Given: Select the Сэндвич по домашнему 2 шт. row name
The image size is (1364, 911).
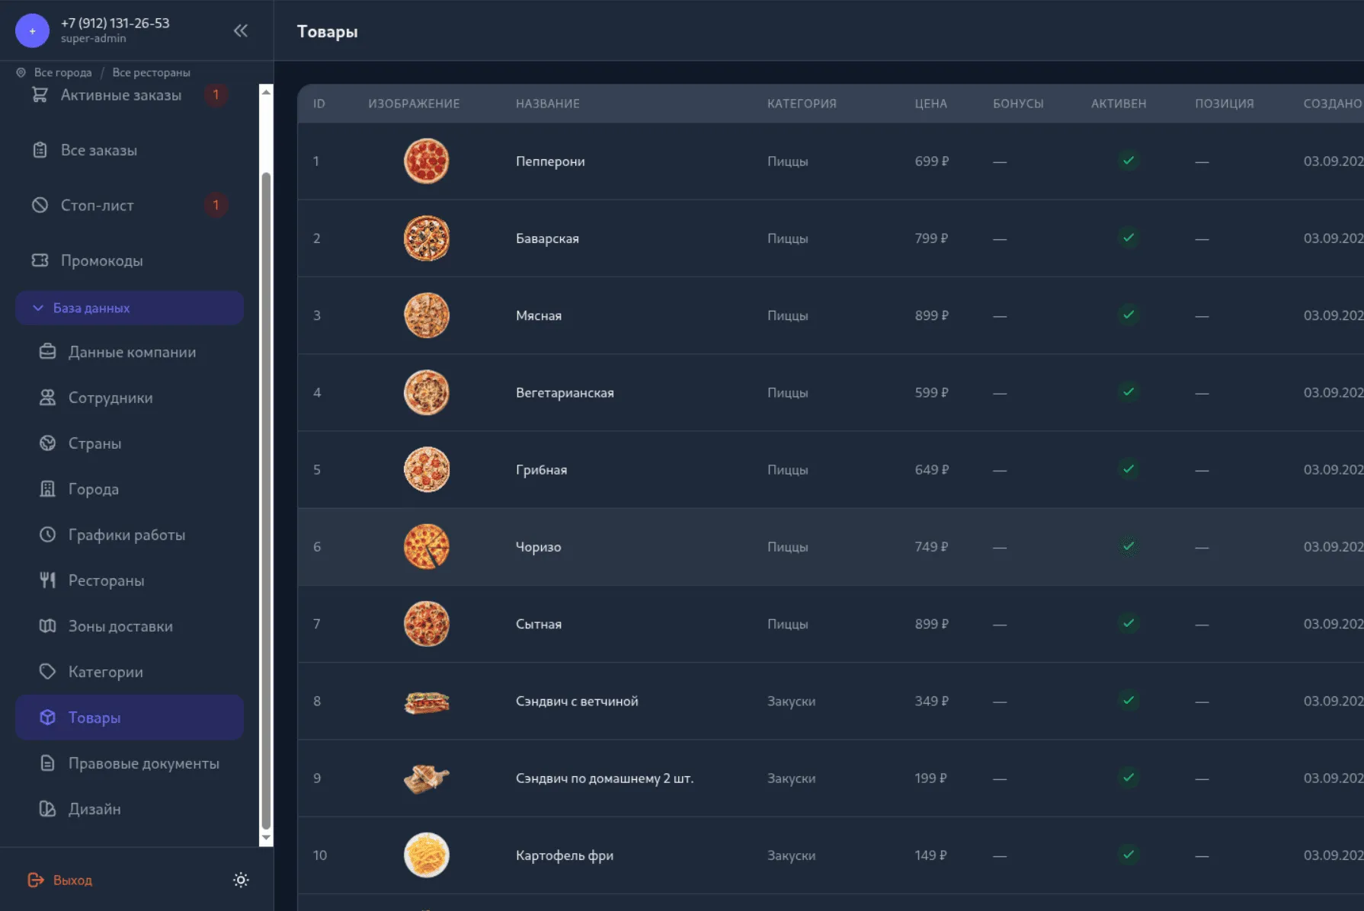Looking at the screenshot, I should point(604,778).
